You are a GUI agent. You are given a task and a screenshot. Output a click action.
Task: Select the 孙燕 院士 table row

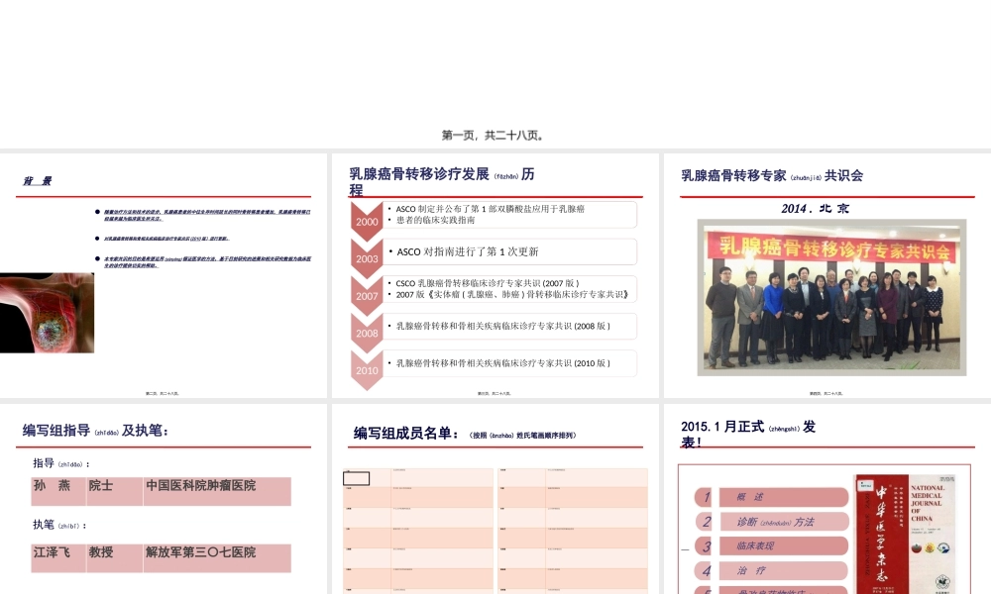coord(159,491)
